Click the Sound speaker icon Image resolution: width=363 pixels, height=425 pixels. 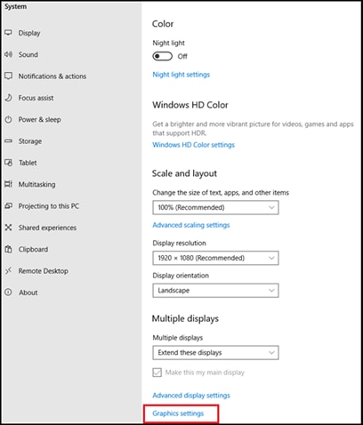click(8, 54)
